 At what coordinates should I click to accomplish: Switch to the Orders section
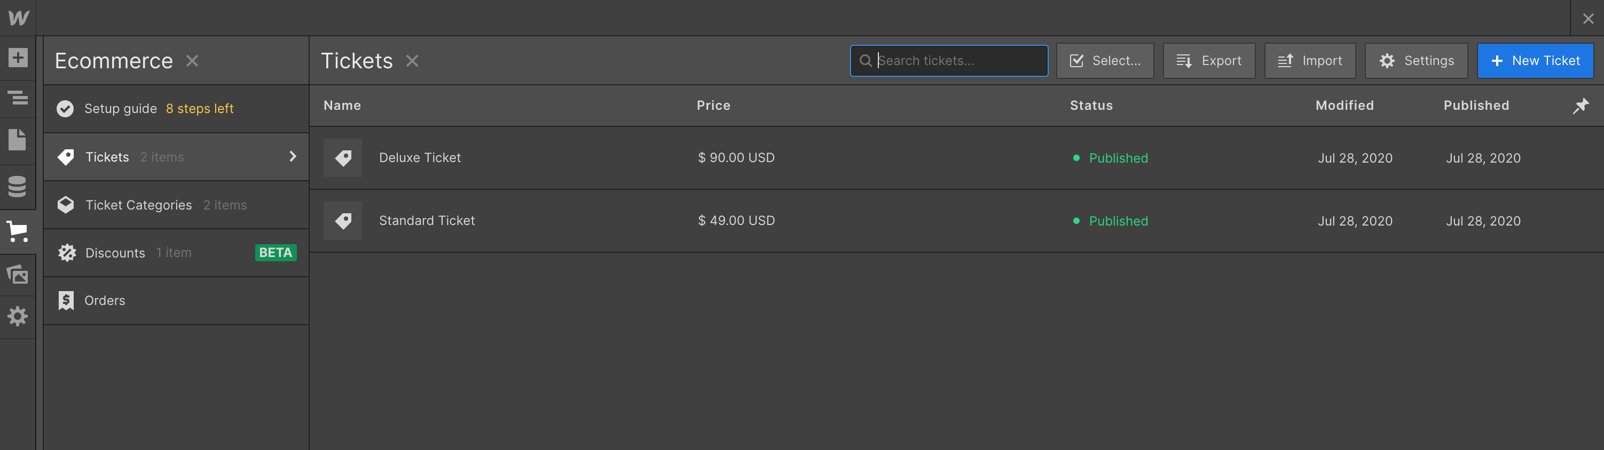[104, 300]
